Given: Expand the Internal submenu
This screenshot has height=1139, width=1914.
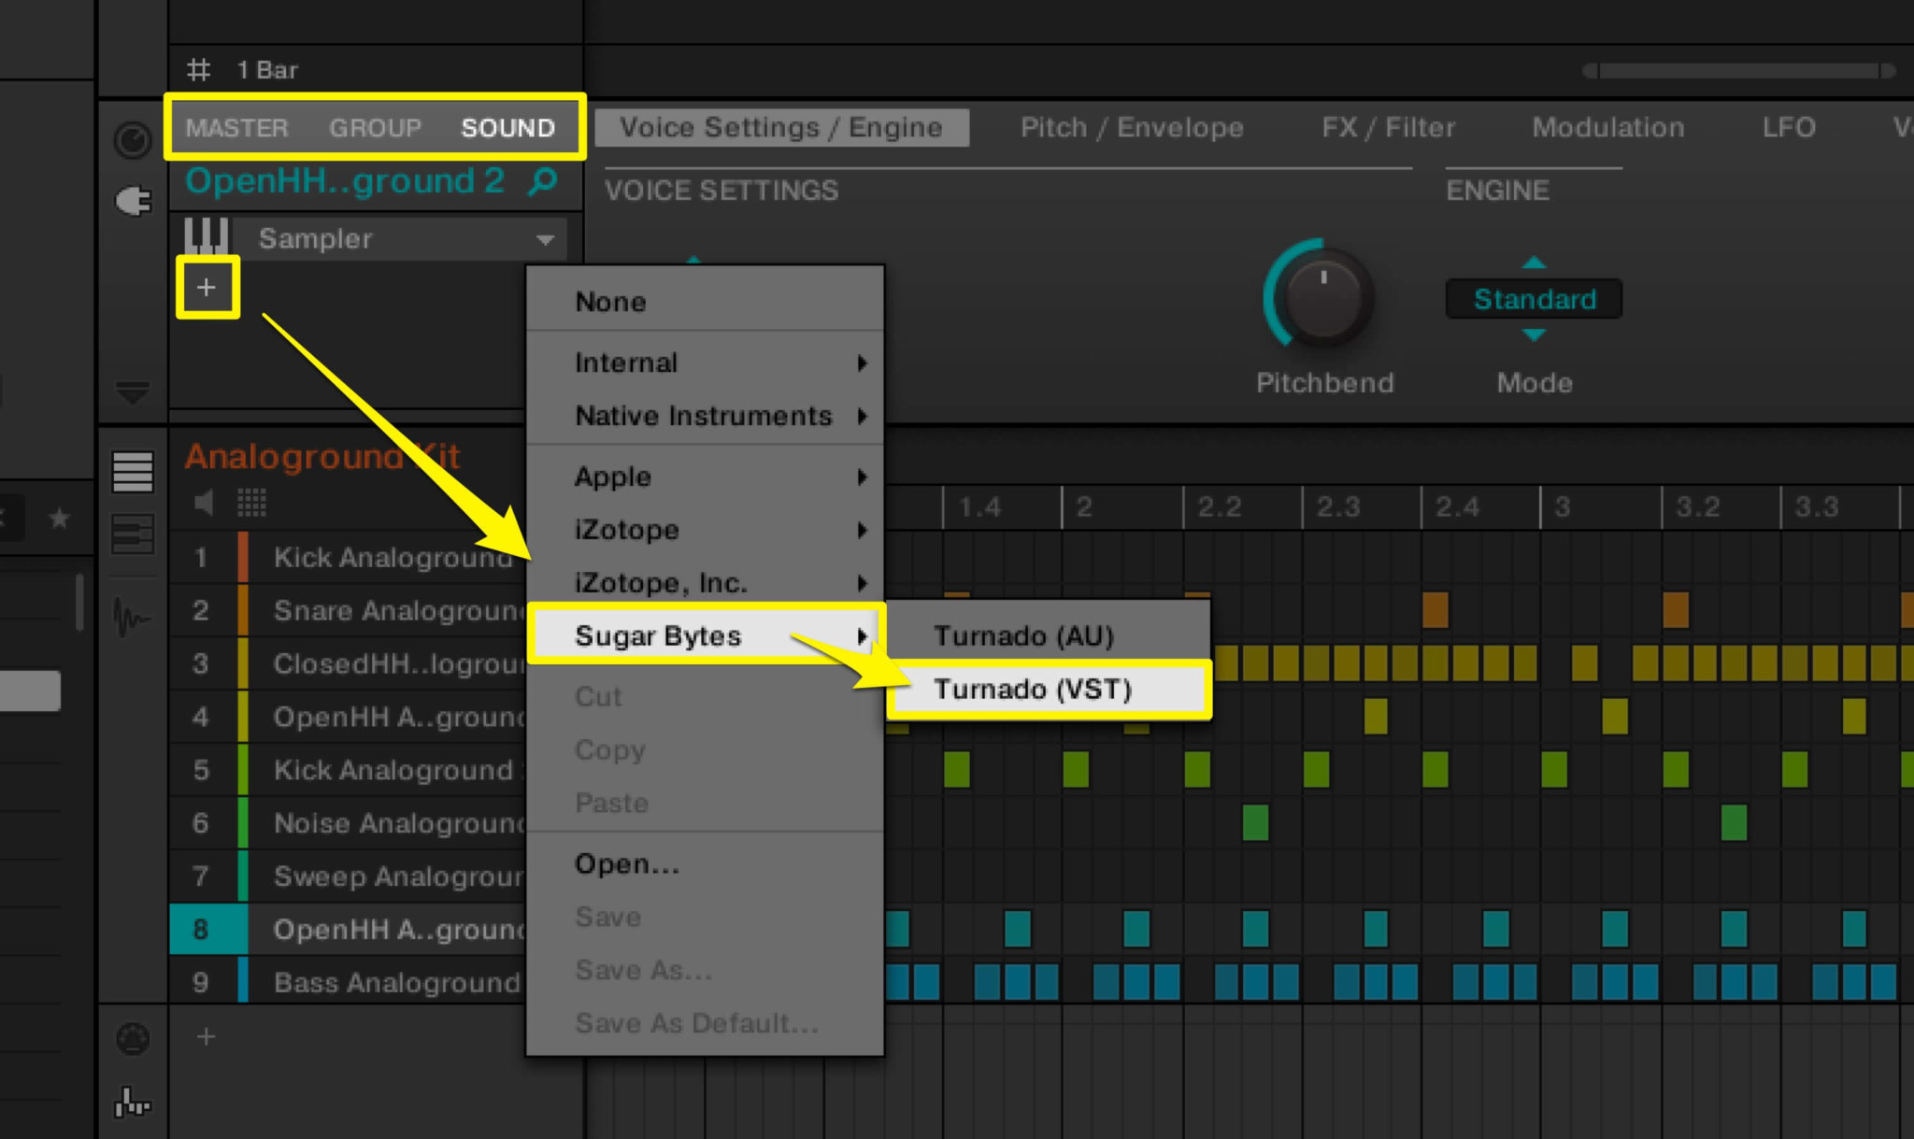Looking at the screenshot, I should [x=706, y=363].
